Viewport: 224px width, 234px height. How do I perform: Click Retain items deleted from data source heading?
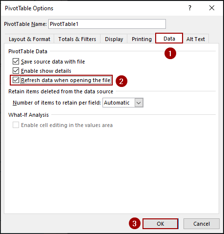click(61, 91)
